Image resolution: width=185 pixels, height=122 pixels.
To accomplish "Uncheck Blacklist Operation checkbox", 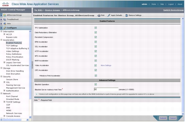I will (96, 84).
